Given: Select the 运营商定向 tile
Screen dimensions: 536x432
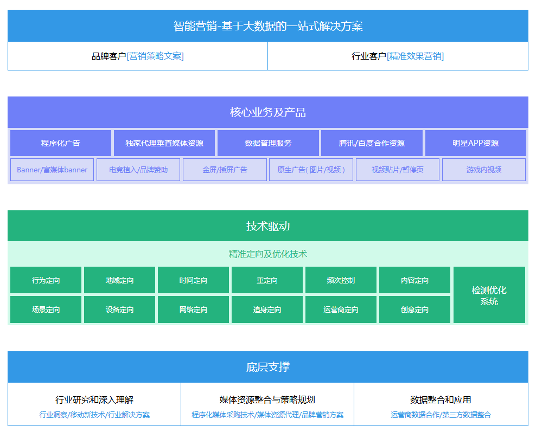Looking at the screenshot, I should click(x=341, y=310).
